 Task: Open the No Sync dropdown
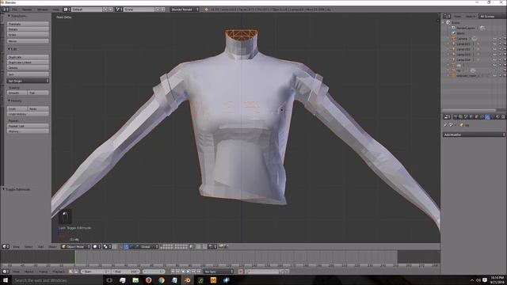click(219, 272)
